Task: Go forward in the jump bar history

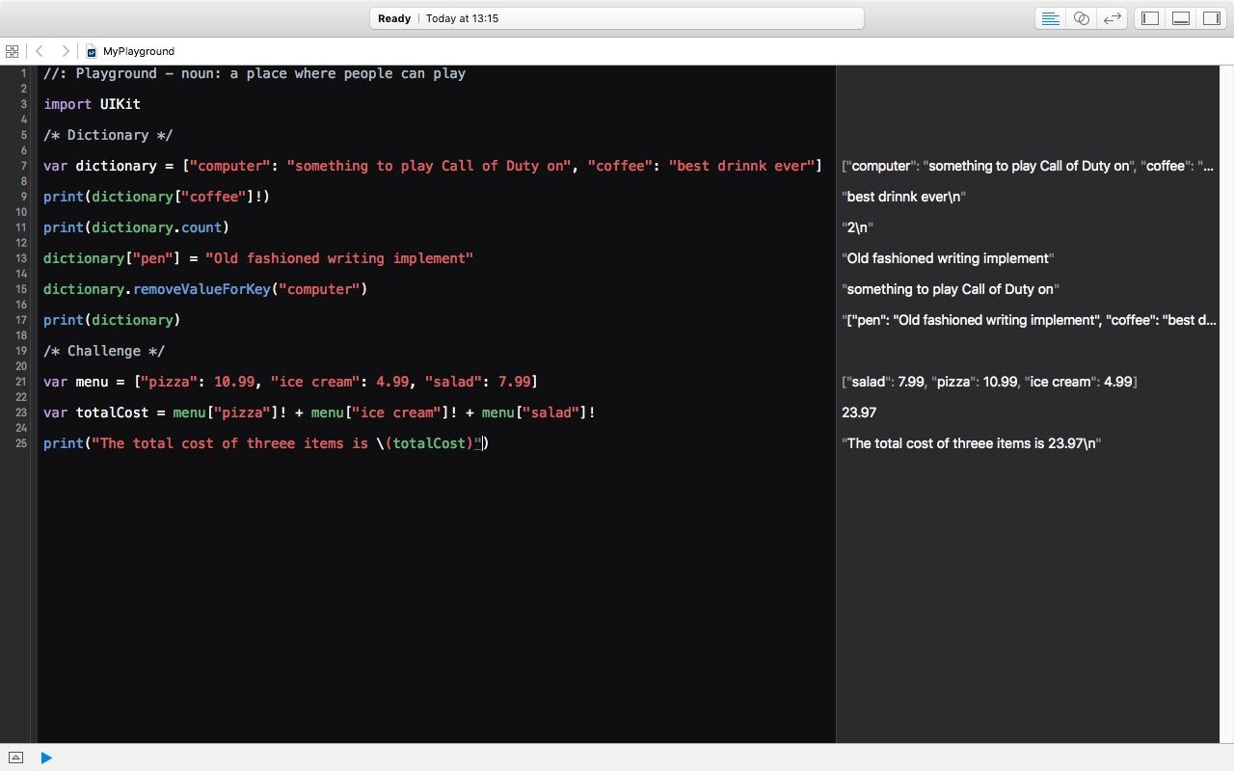Action: pyautogui.click(x=65, y=51)
